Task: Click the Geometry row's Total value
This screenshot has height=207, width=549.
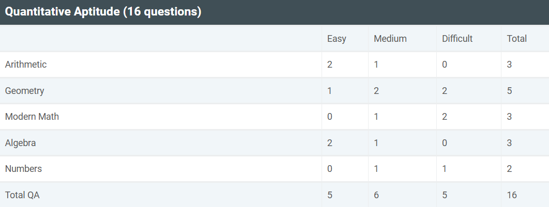Action: pyautogui.click(x=509, y=91)
